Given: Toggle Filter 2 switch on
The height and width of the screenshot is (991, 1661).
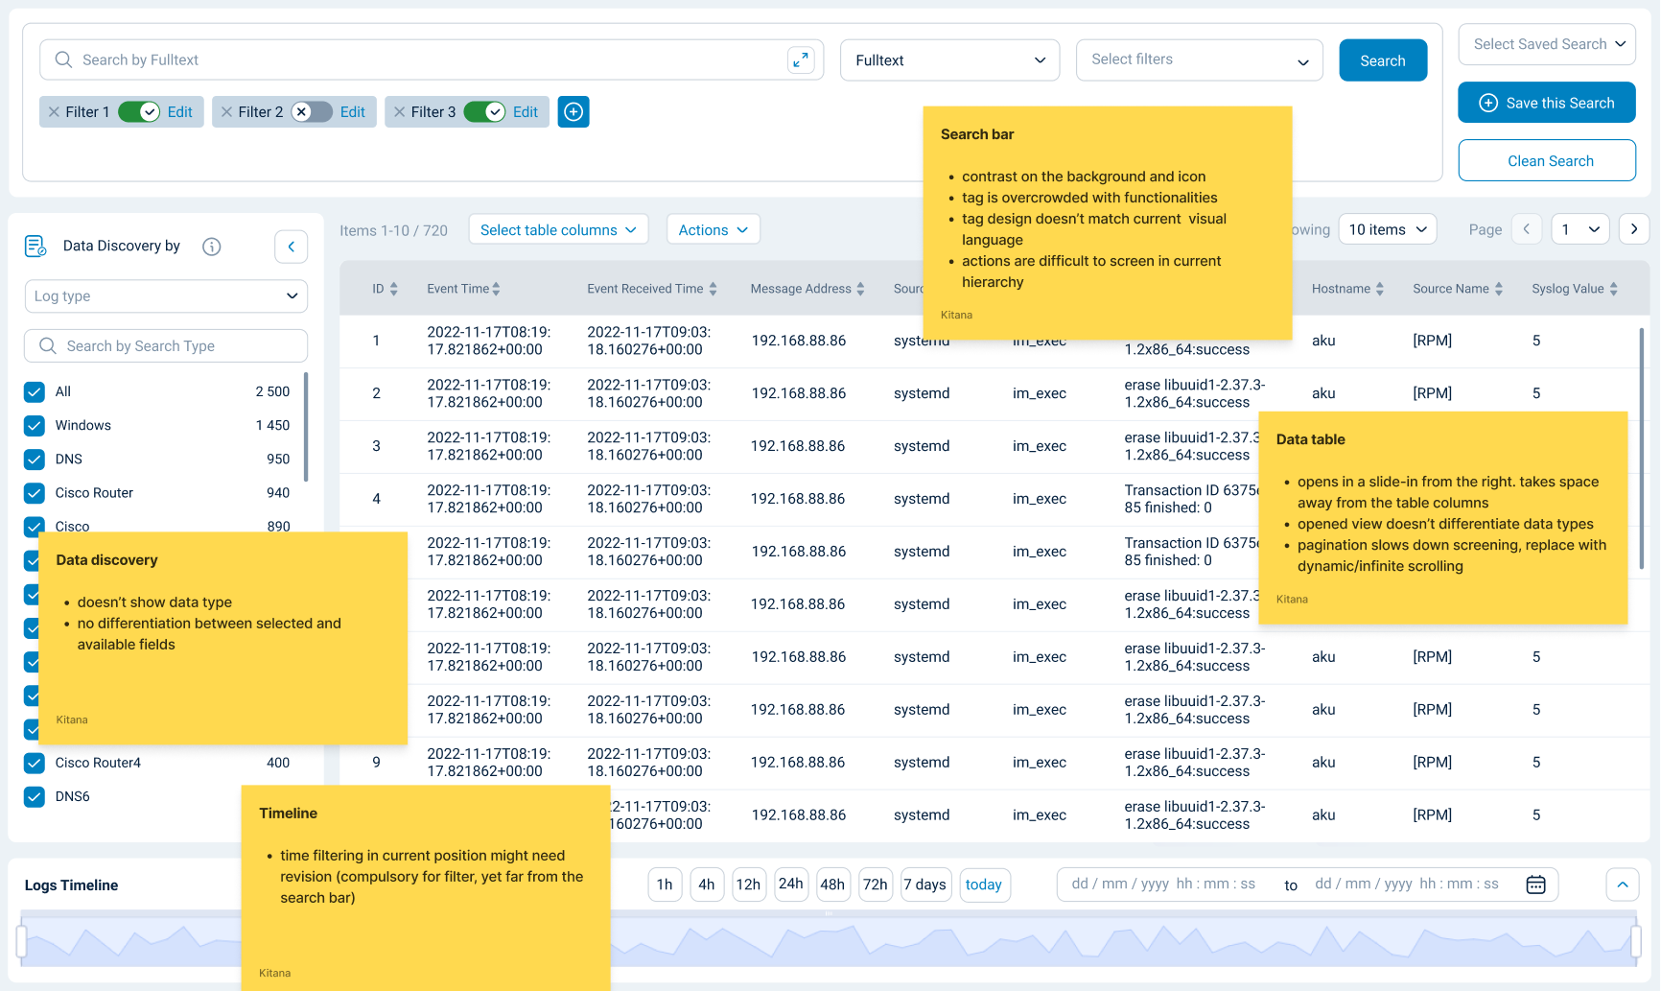Looking at the screenshot, I should 312,112.
